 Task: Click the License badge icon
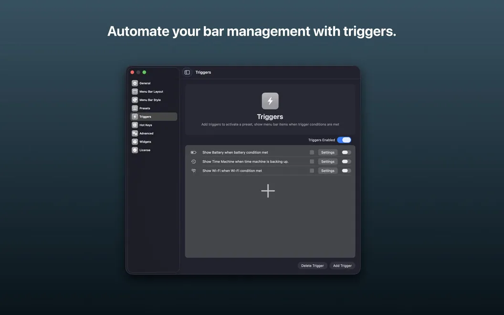[135, 150]
